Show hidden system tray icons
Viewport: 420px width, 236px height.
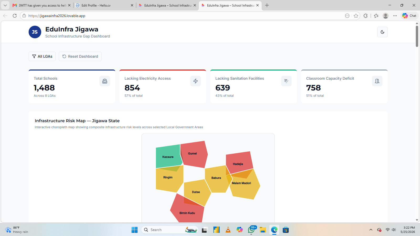pos(371,230)
